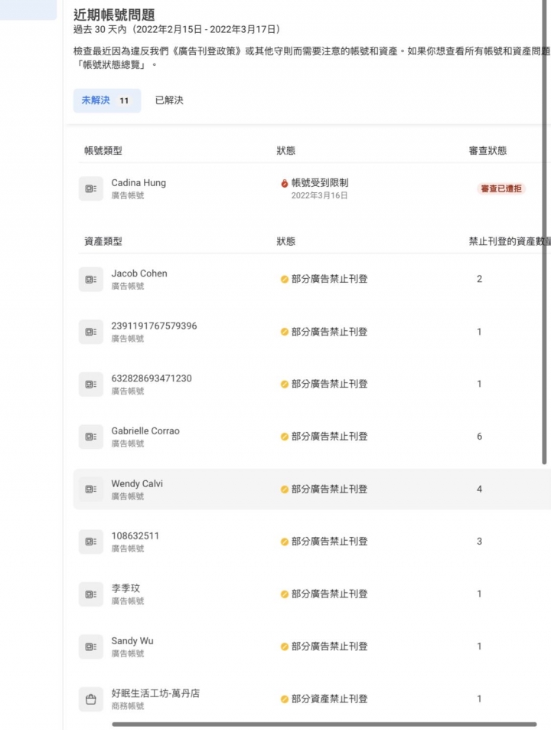The width and height of the screenshot is (551, 730).
Task: Click the yellow status icon in 李季玟 row
Action: (285, 594)
